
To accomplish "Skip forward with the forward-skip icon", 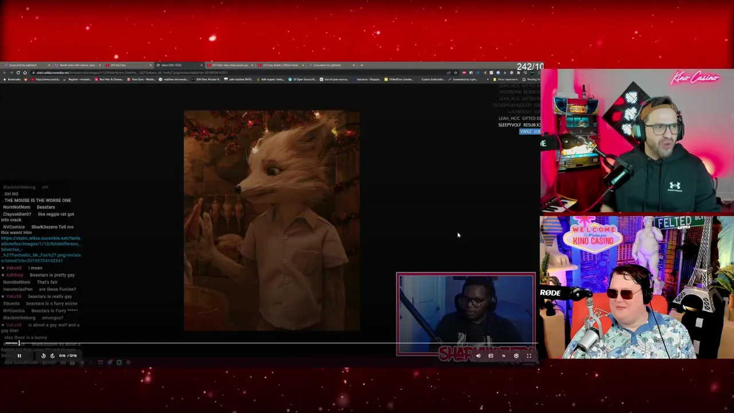I will pos(52,356).
